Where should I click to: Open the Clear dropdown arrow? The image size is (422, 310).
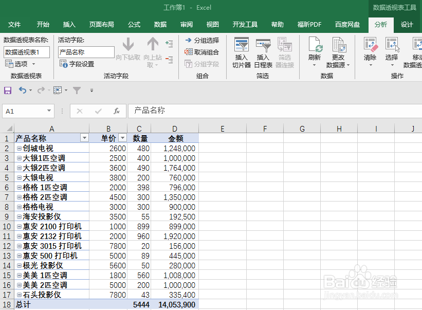click(x=370, y=65)
